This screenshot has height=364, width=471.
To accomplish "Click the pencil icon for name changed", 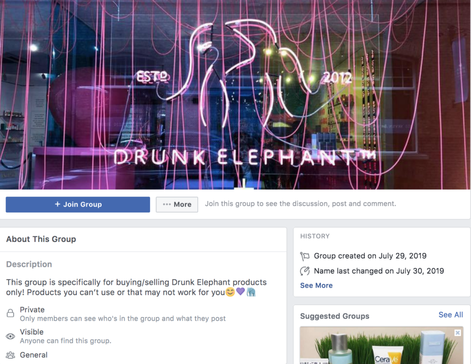I will pyautogui.click(x=304, y=271).
